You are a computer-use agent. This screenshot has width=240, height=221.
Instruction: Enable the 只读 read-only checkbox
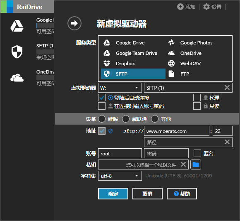pos(197,106)
